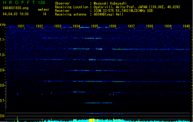Click the 1936 time axis label
Viewport: 193px width, 122px height.
click(x=113, y=26)
